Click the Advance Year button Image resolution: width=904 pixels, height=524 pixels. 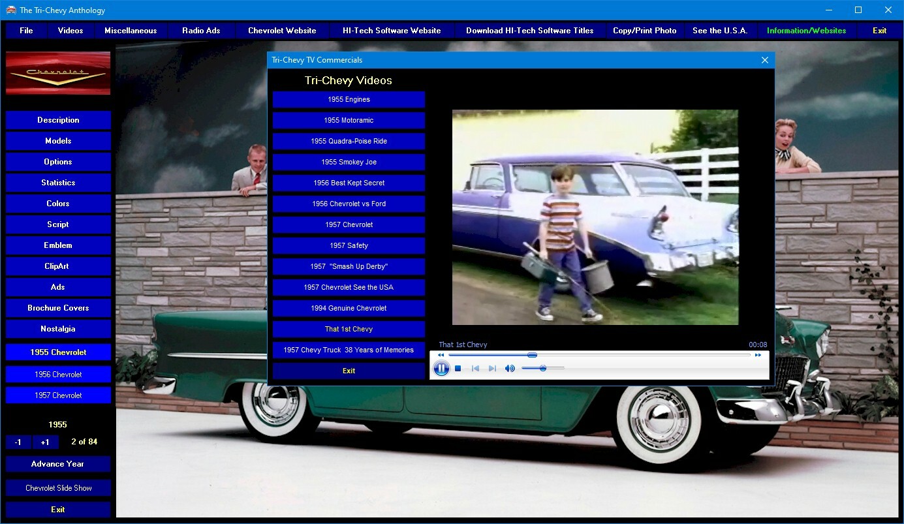(x=58, y=464)
